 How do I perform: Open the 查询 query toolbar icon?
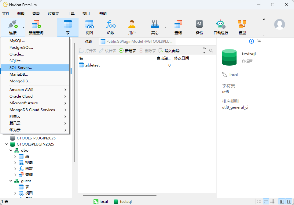pyautogui.click(x=178, y=27)
